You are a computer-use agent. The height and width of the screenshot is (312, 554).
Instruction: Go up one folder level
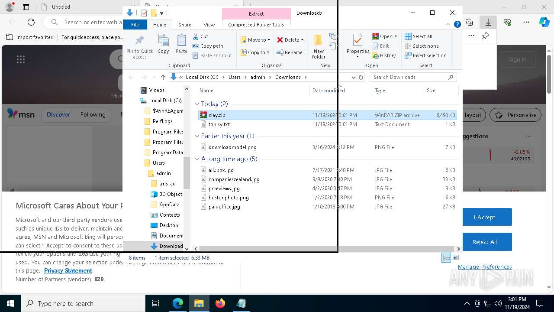coord(163,77)
